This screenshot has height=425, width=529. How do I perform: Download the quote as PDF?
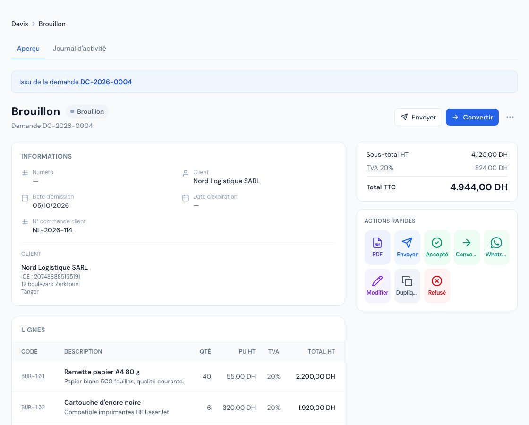click(377, 247)
